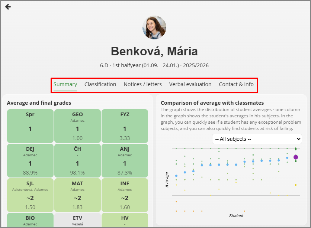Open the MAT grade tile

pos(77,195)
